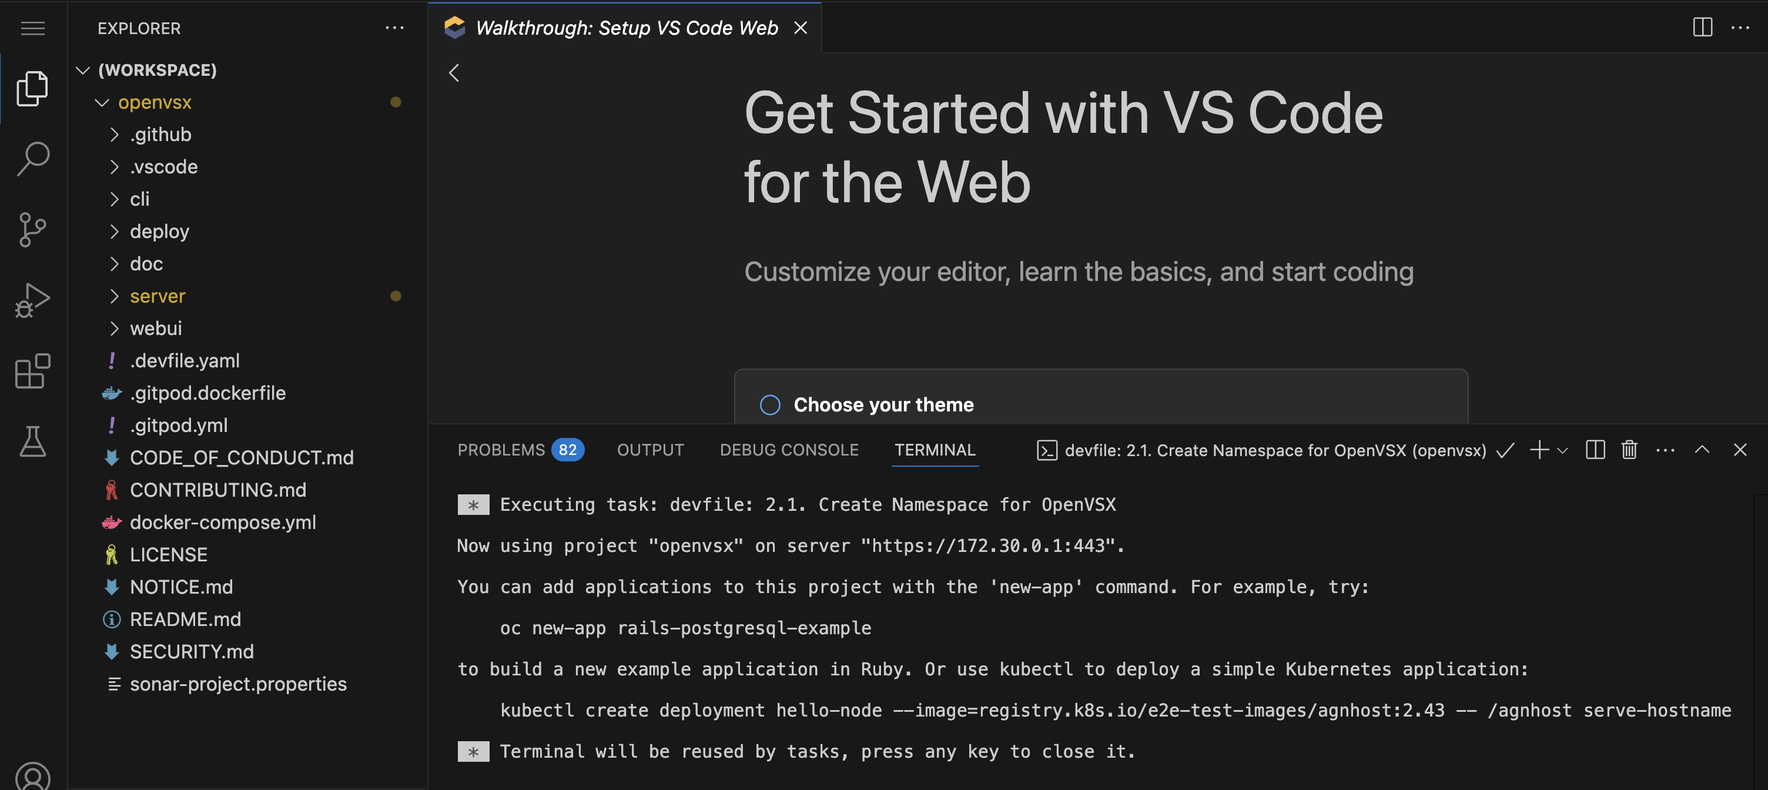Open editor more actions ellipsis
1768x790 pixels.
(1740, 28)
